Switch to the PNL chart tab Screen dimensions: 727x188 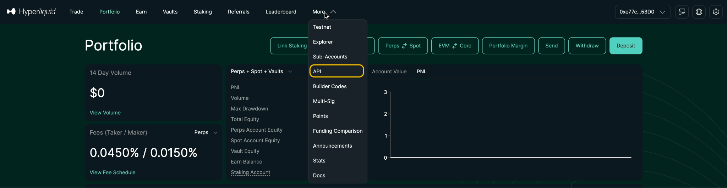422,72
